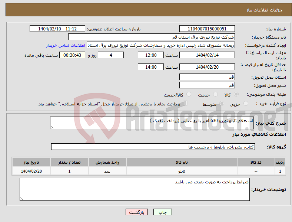The width and height of the screenshot is (292, 222).
Task: Click the اطلاعات کالاهای مورد نیاز heading
Action: tap(259, 134)
